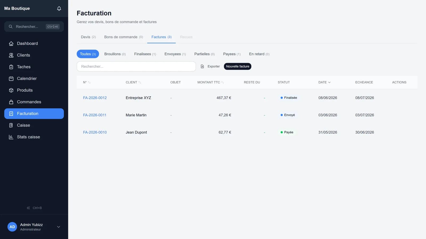Sort by Montant TTC column arrows
The width and height of the screenshot is (426, 239).
(223, 82)
